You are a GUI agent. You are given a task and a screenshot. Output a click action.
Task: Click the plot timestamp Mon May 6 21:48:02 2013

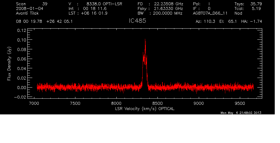pos(241,113)
